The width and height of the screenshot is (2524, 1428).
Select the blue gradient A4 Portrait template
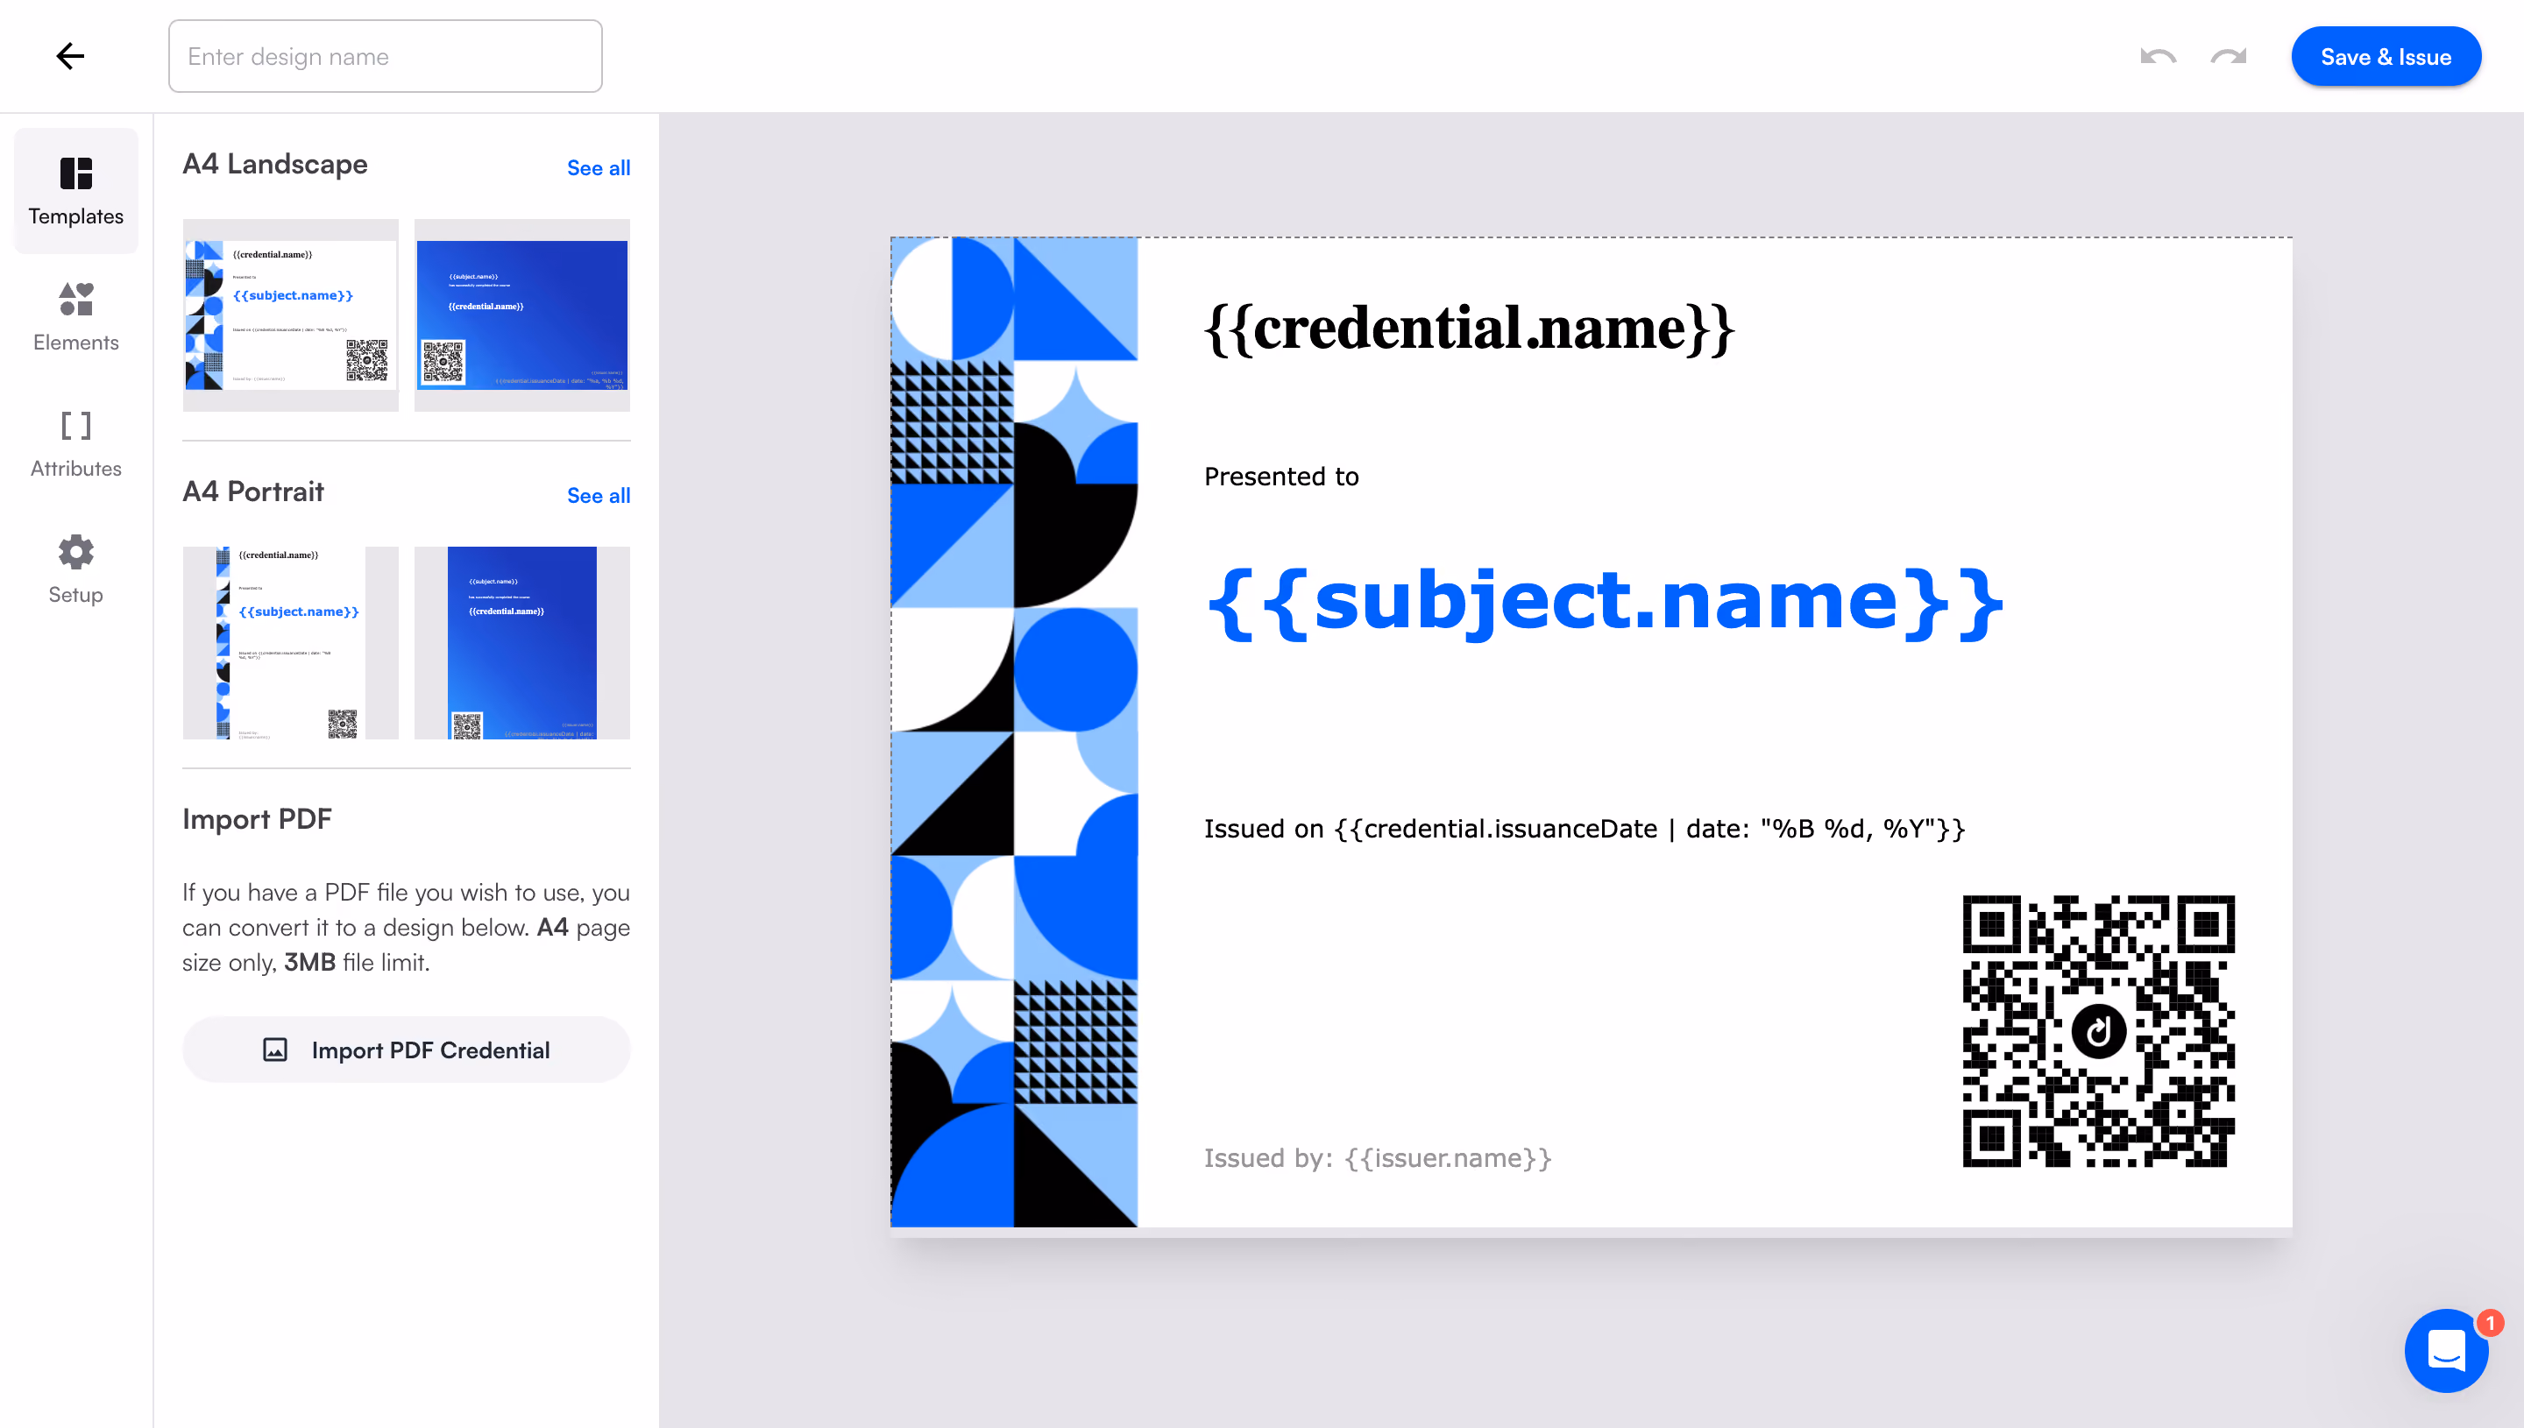click(521, 642)
